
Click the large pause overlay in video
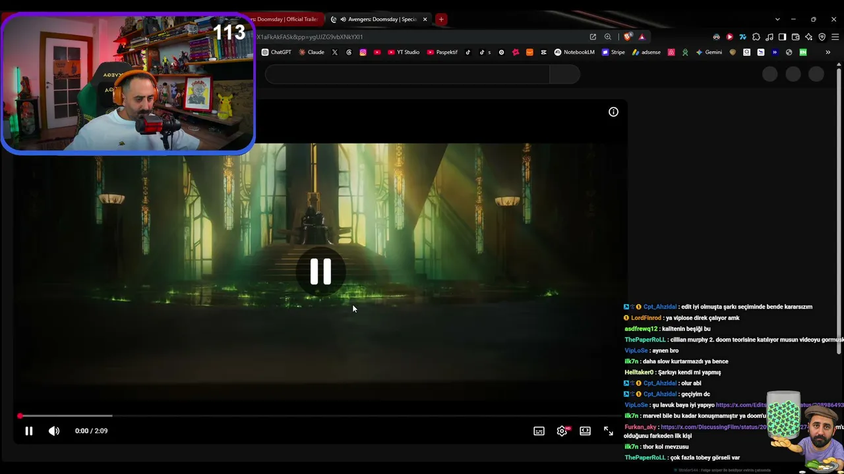point(320,271)
